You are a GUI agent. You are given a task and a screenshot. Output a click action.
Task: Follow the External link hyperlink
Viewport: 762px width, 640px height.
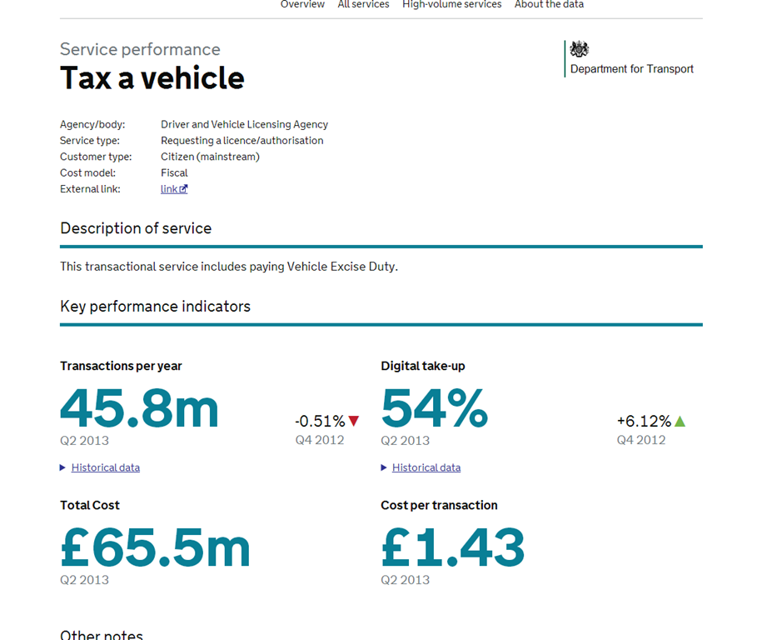pos(169,189)
